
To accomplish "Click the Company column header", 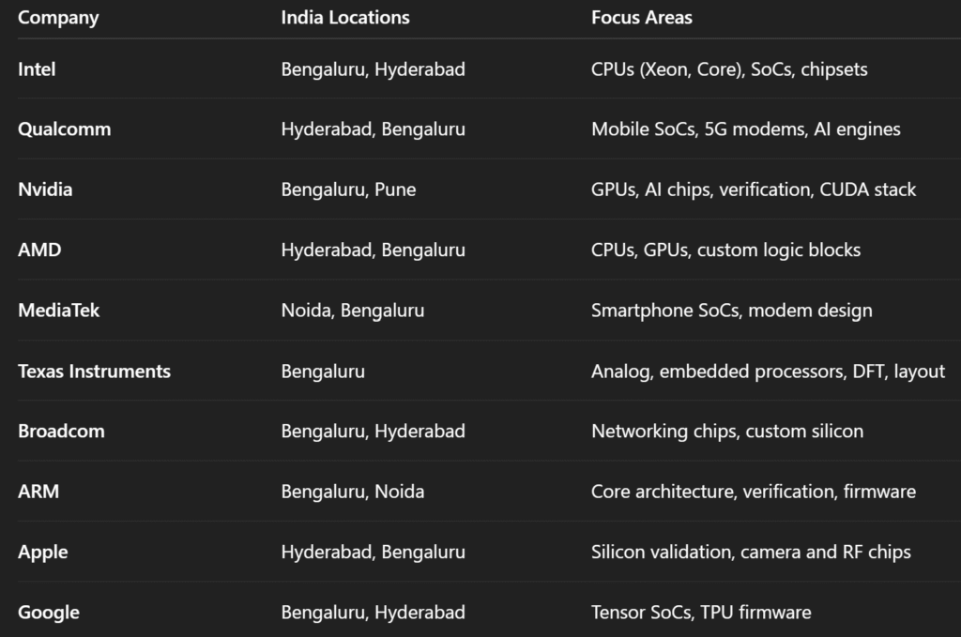I will coord(58,18).
